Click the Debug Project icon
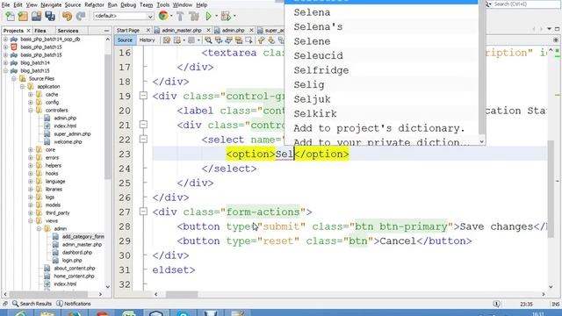The height and width of the screenshot is (316, 562). tap(226, 16)
